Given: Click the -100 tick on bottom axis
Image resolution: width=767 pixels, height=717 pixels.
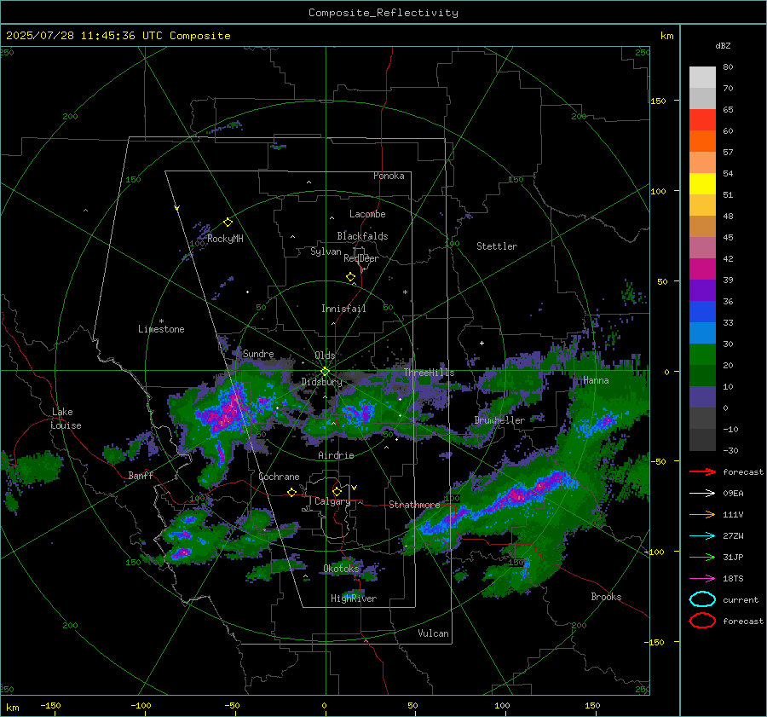Looking at the screenshot, I should (141, 705).
